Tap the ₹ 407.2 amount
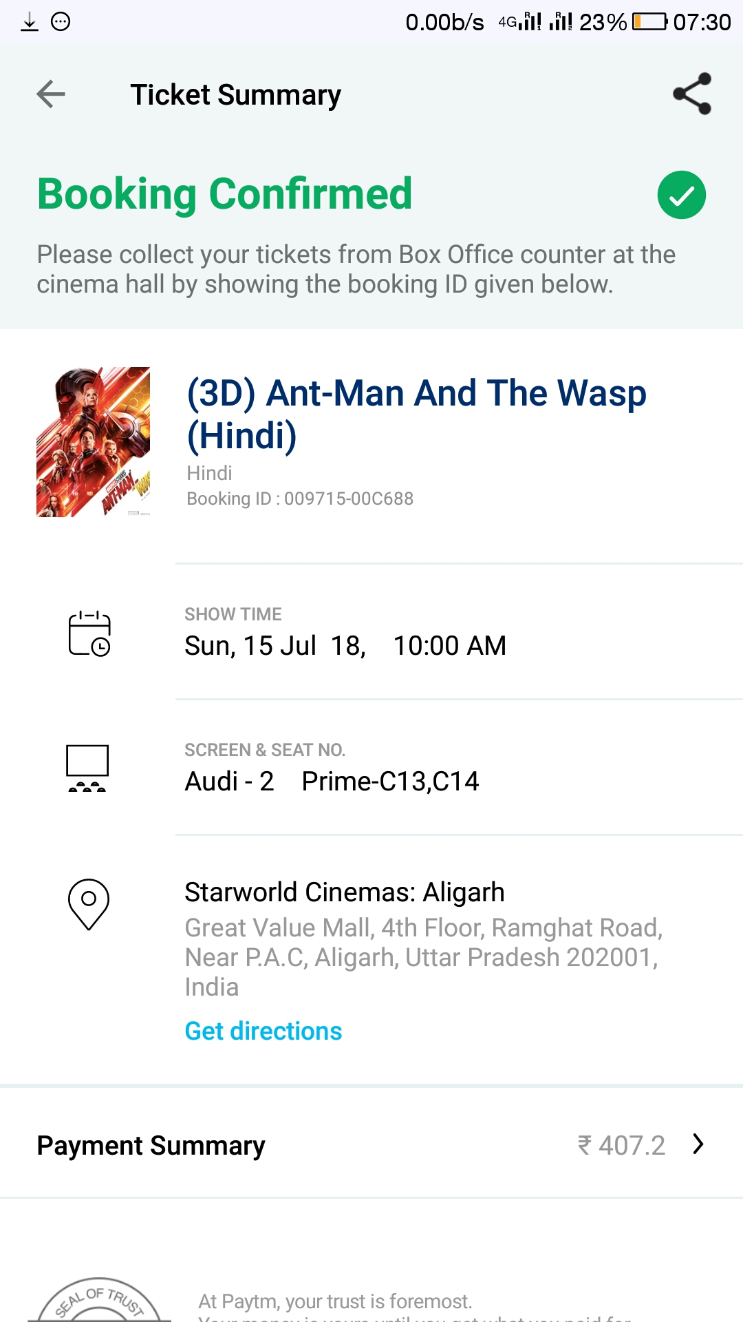This screenshot has height=1322, width=743. tap(621, 1146)
